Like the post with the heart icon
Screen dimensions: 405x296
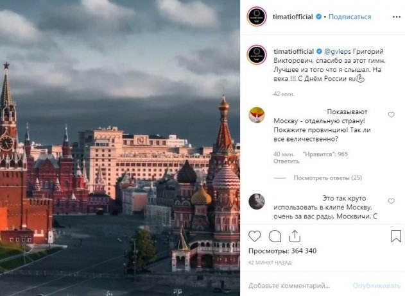click(254, 236)
